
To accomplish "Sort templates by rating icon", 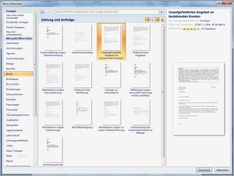I will [x=147, y=20].
